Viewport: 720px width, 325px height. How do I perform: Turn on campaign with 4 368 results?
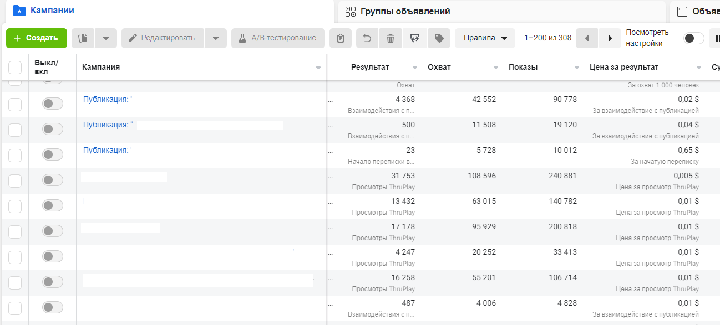tap(52, 104)
